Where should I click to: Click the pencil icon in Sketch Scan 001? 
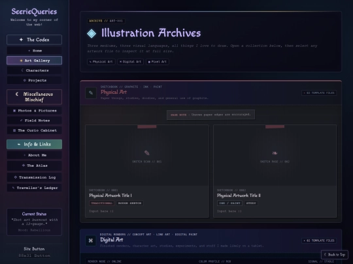pos(147,153)
